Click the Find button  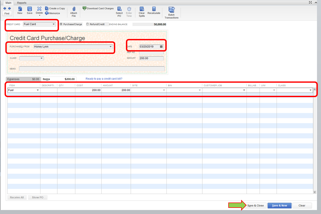(7, 13)
